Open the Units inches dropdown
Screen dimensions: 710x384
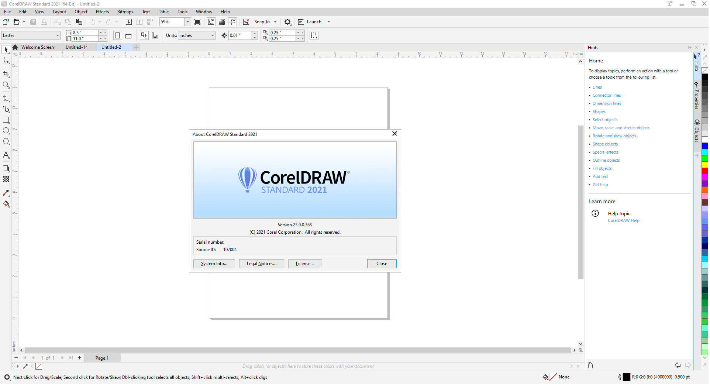click(213, 35)
